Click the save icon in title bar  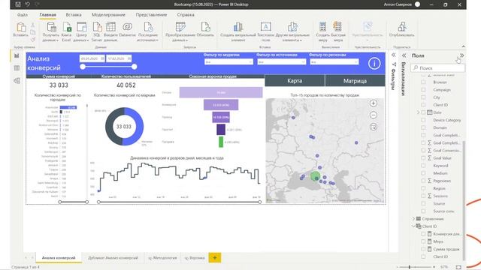coord(18,4)
